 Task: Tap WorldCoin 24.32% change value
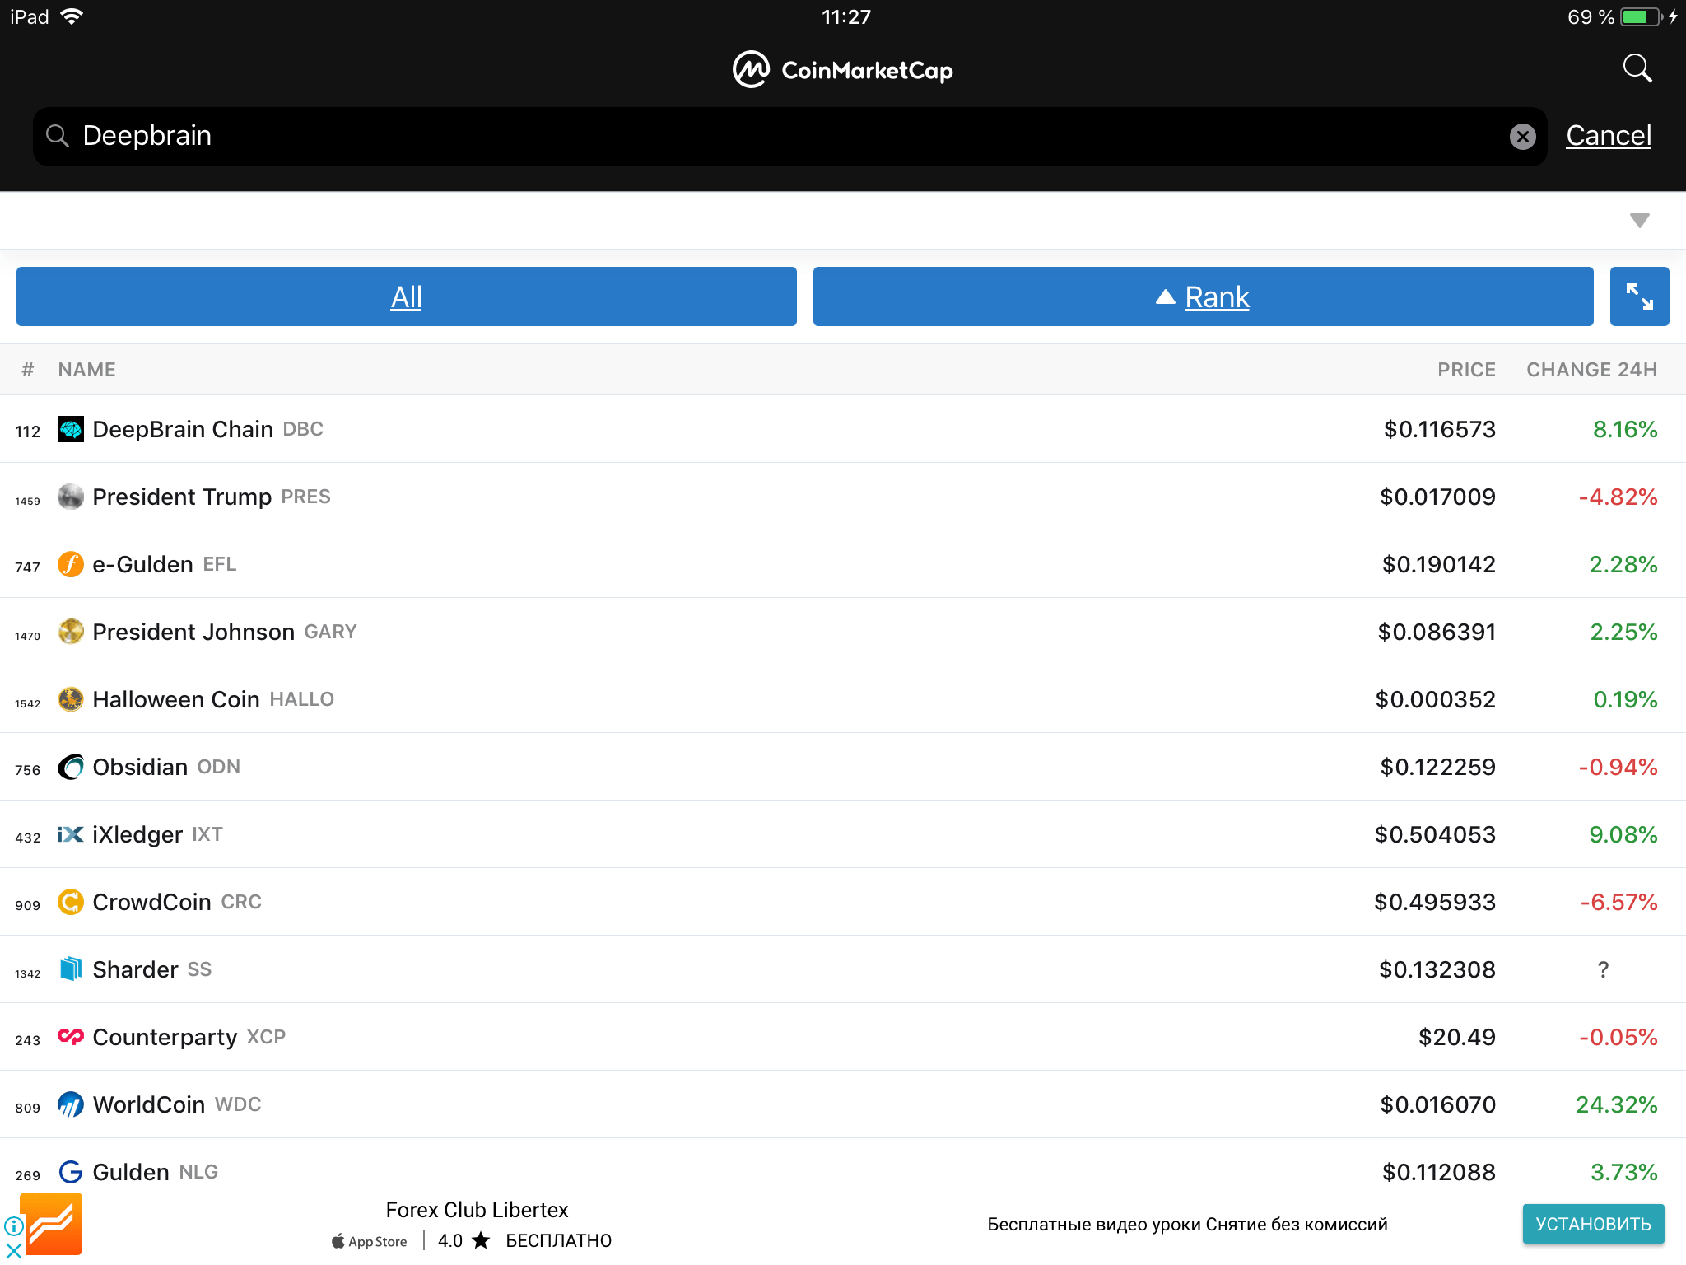pos(1616,1104)
